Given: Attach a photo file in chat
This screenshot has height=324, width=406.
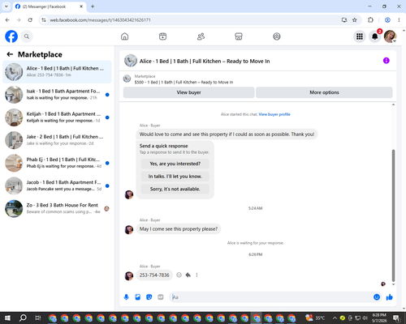Looking at the screenshot, I should click(x=138, y=297).
